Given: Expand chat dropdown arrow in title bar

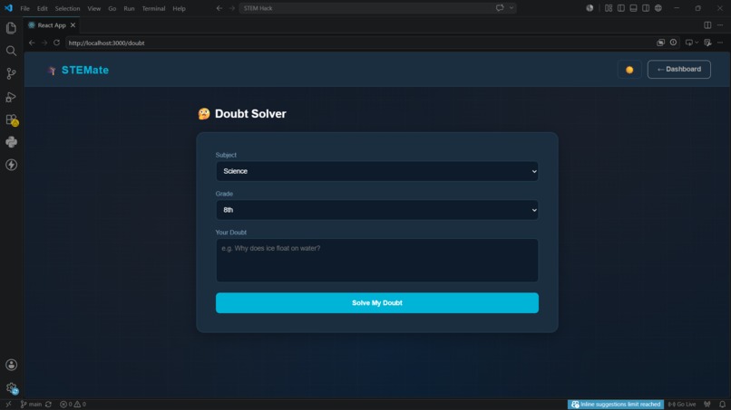Looking at the screenshot, I should coord(511,8).
